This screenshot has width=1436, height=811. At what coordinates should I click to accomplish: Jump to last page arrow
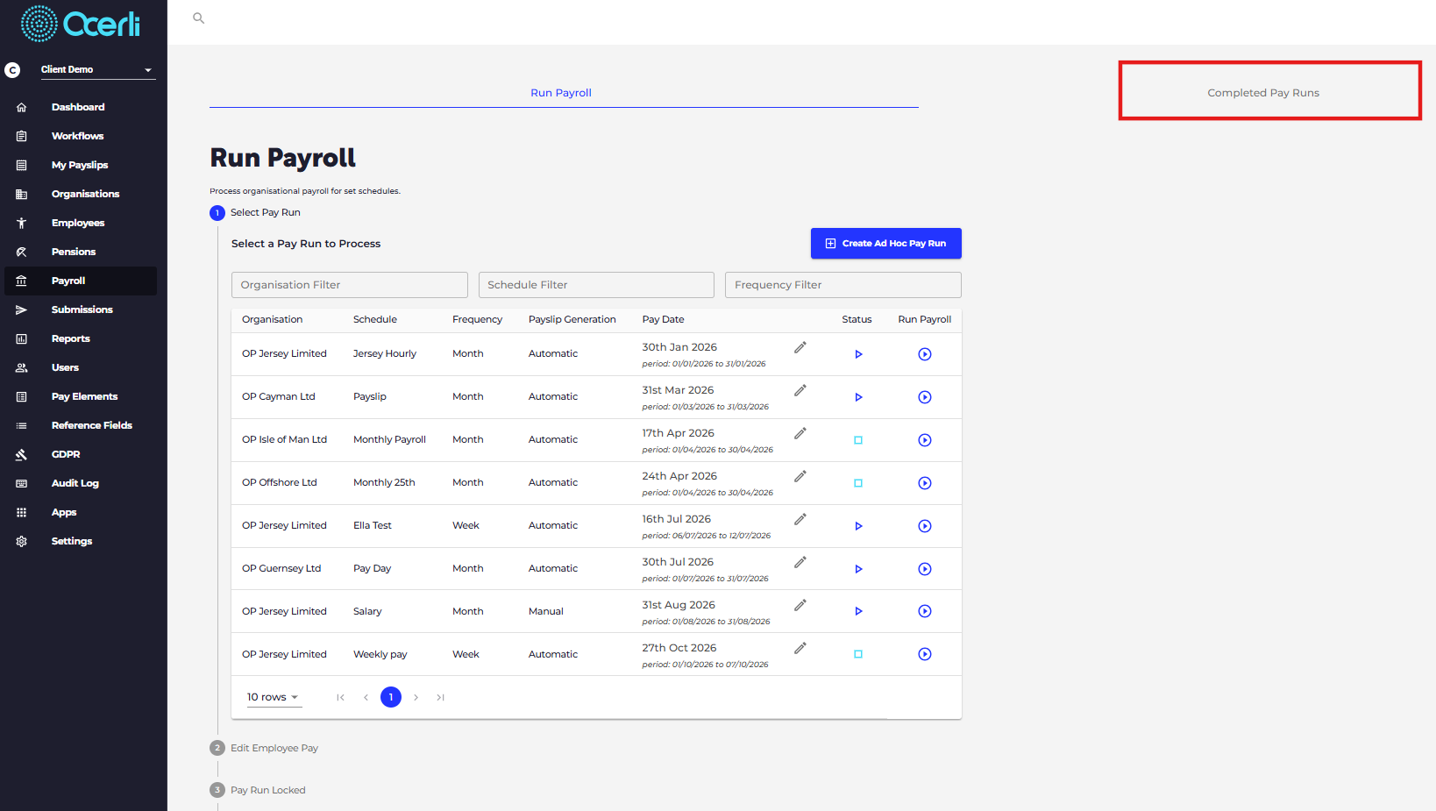441,698
